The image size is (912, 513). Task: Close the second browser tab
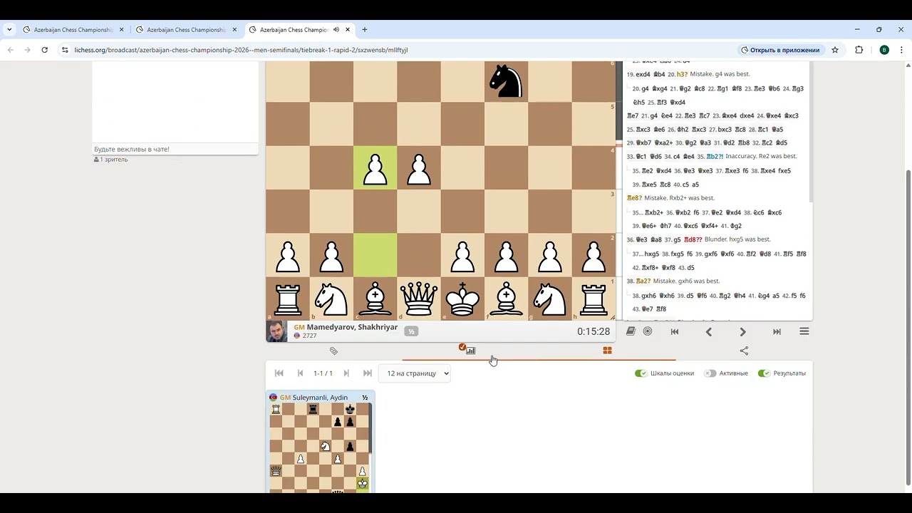(235, 30)
